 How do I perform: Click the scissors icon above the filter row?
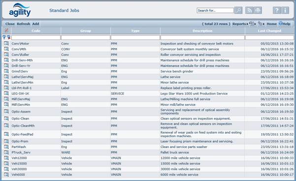coord(6,30)
